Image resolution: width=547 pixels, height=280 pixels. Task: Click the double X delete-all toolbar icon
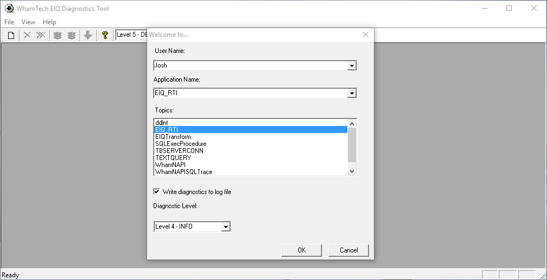[x=41, y=35]
